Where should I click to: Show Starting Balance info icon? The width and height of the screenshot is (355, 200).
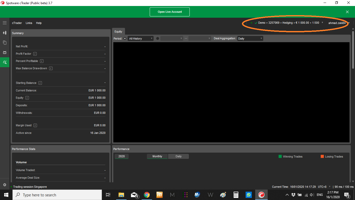[x=40, y=83]
